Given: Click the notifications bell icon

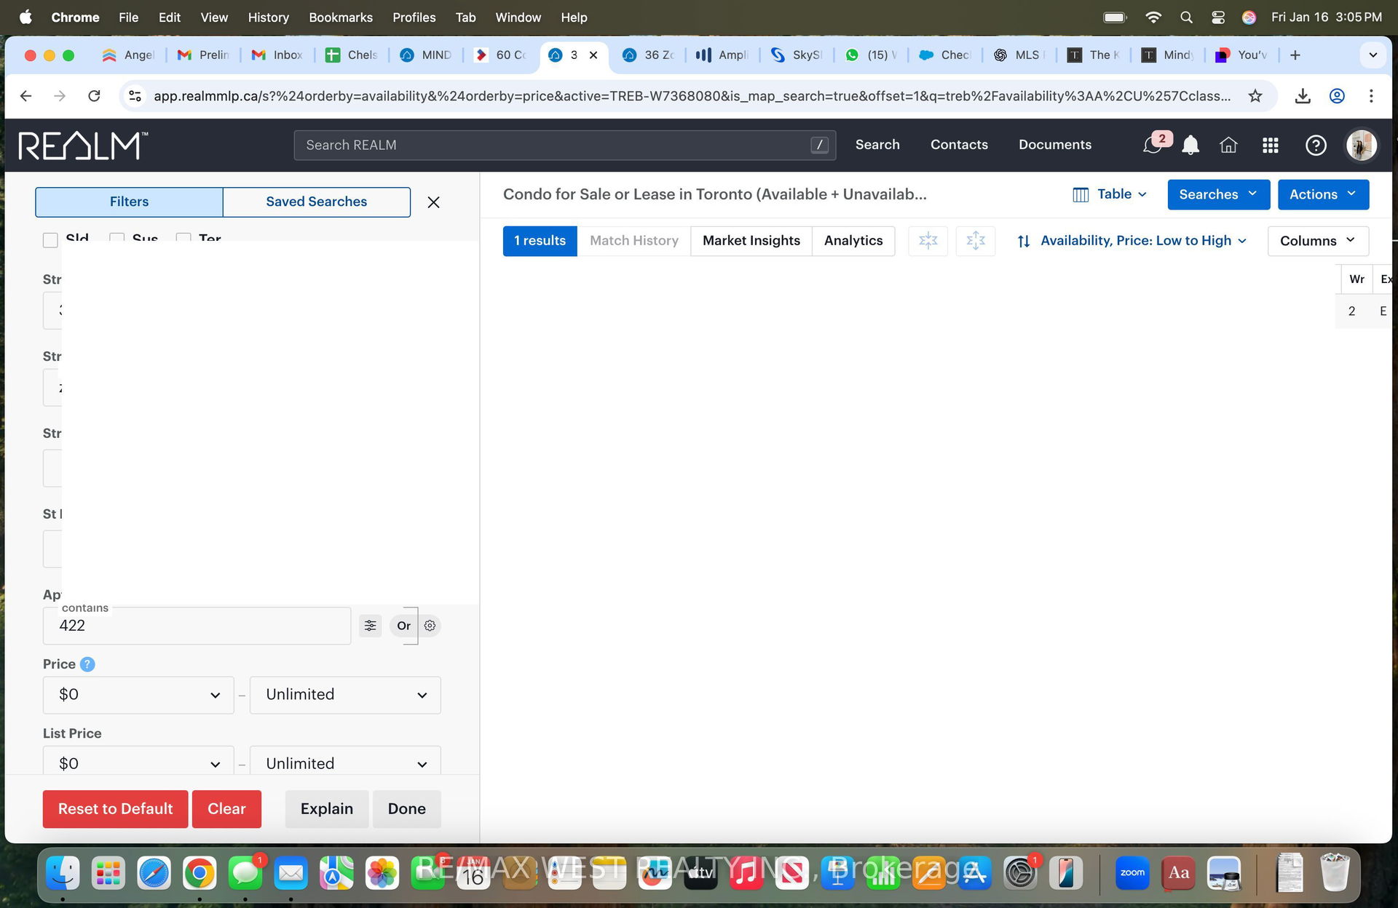Looking at the screenshot, I should (1190, 145).
